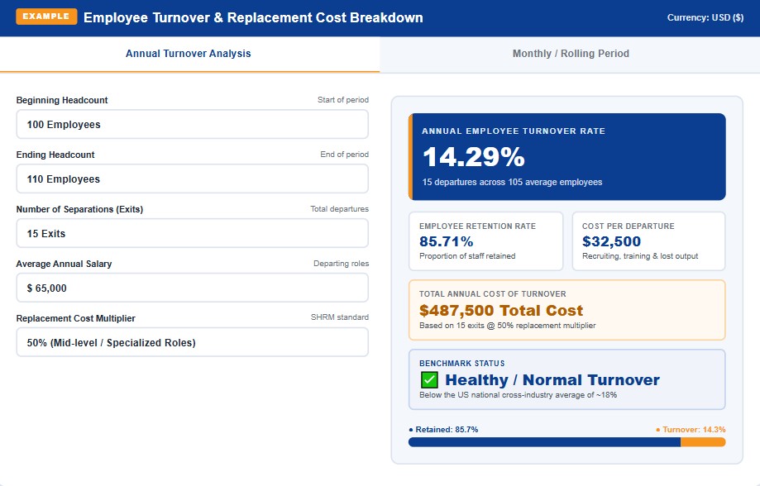The image size is (760, 486).
Task: Click the 'Below the US national cross-industry average' note
Action: [519, 395]
